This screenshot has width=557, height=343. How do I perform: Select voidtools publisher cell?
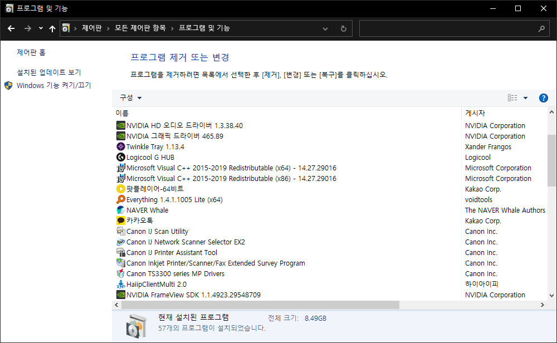point(478,199)
